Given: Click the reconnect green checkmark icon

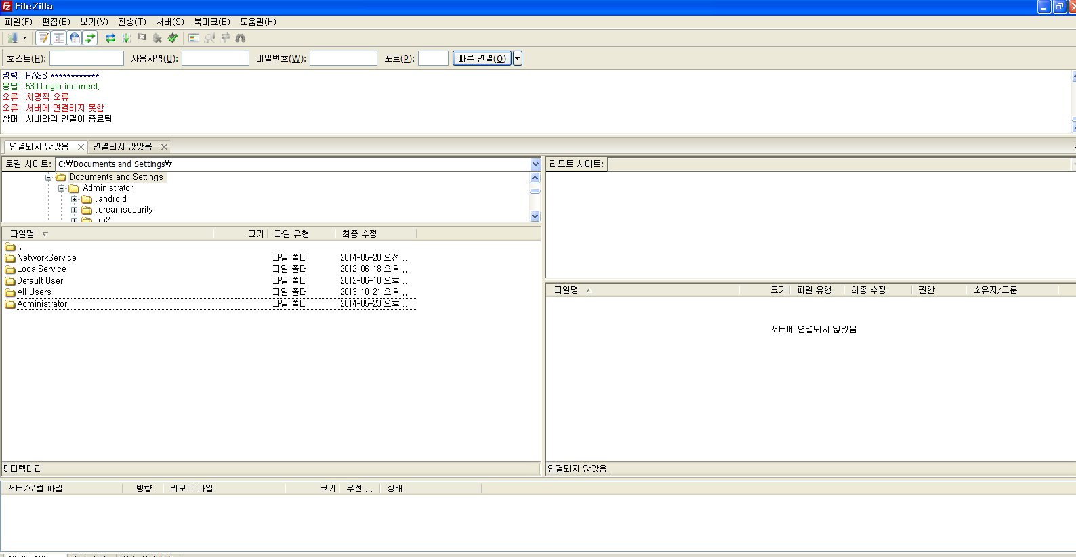Looking at the screenshot, I should coord(173,38).
